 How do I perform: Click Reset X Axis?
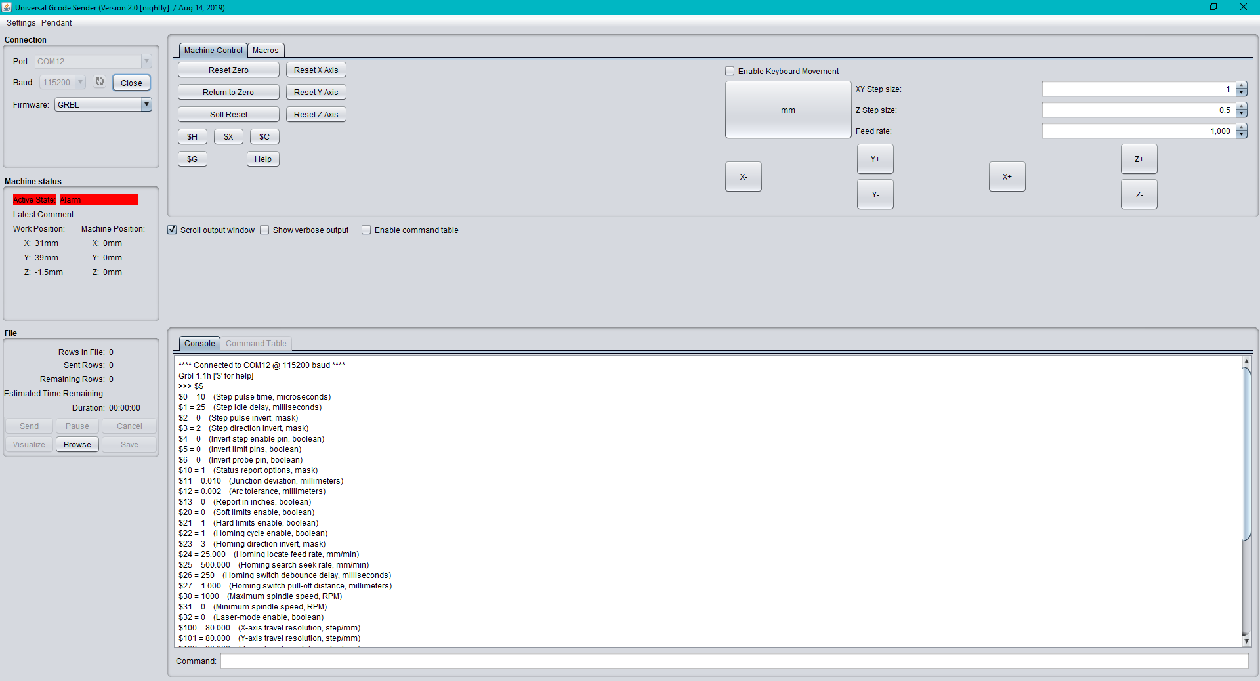(x=316, y=70)
